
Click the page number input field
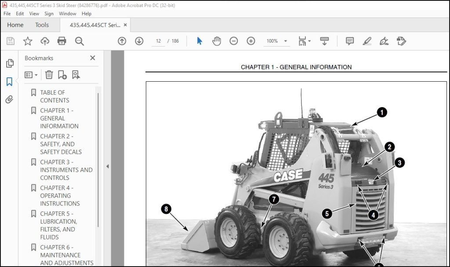pos(158,41)
